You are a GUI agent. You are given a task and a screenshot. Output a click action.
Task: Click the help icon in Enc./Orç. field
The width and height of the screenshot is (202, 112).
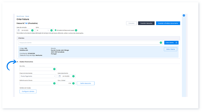(x=54, y=69)
